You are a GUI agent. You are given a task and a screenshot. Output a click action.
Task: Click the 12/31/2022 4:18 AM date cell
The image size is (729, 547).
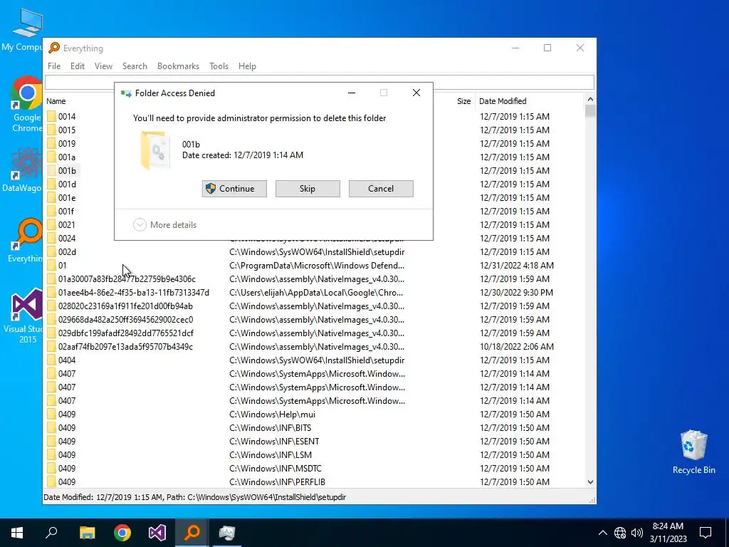tap(517, 265)
